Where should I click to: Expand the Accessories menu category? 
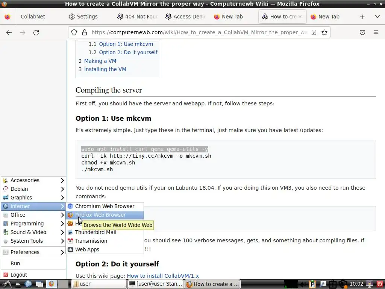33,180
